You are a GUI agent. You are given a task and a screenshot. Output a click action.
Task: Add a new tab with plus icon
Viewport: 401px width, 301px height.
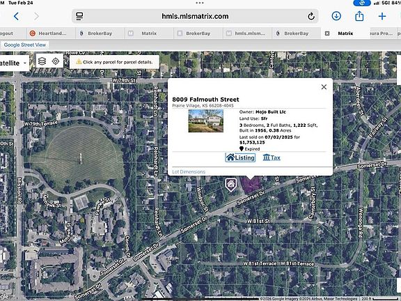pos(382,17)
